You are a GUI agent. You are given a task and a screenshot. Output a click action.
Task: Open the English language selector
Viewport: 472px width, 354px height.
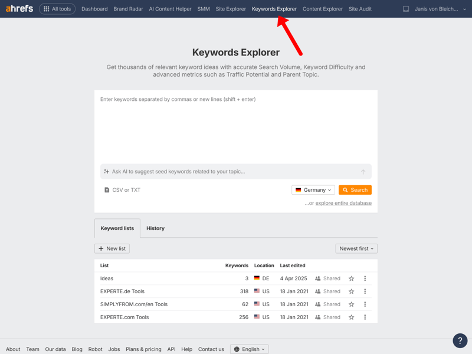(x=249, y=349)
